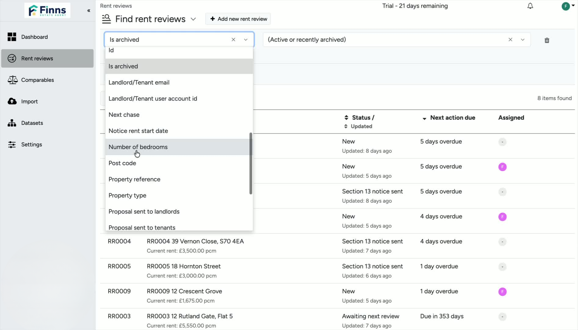578x330 pixels.
Task: Open RR0009 12 Crescent Grove row
Action: tap(337, 296)
